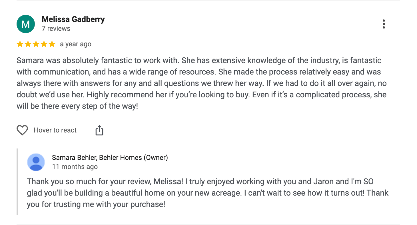The width and height of the screenshot is (417, 225).
Task: Click the second rating star
Action: pyautogui.click(x=28, y=44)
